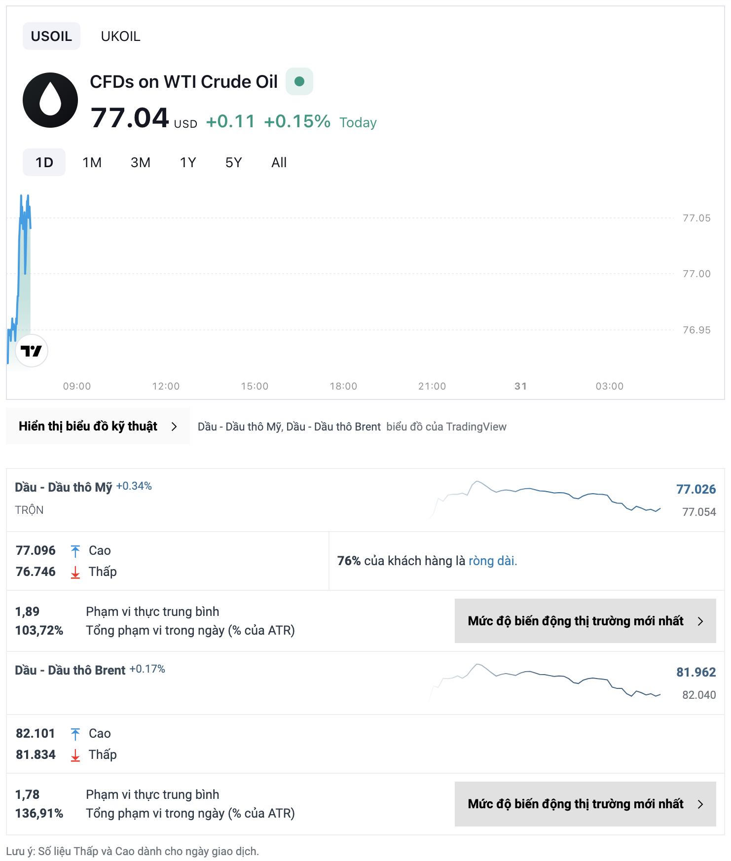731x861 pixels.
Task: Click the 12:00 mark on the time axis
Action: pos(166,386)
